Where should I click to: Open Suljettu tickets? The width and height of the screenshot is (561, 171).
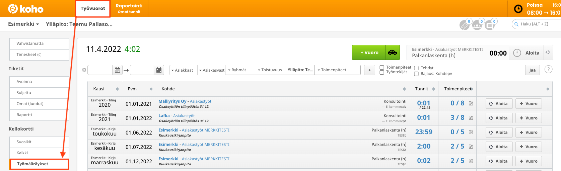[x=39, y=93]
